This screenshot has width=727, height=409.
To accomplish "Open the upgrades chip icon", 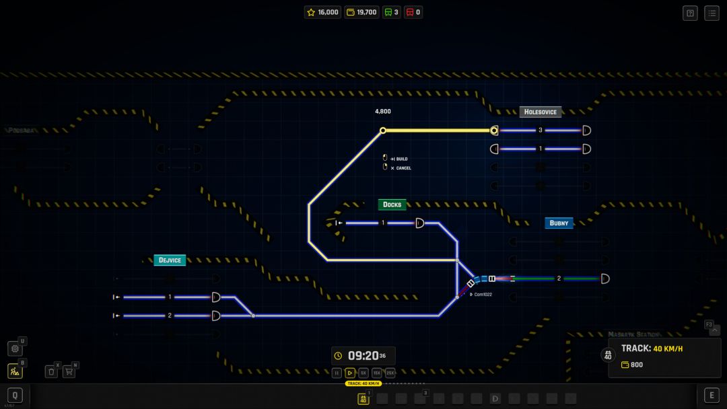I will coord(15,348).
